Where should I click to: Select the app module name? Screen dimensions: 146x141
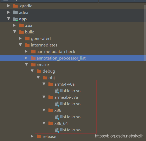[23, 19]
